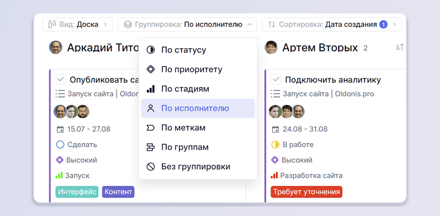This screenshot has width=440, height=216.
Task: Click the up chevron after По исполнителю
Action: pos(249,25)
